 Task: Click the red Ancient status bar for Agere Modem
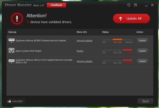[127, 50]
